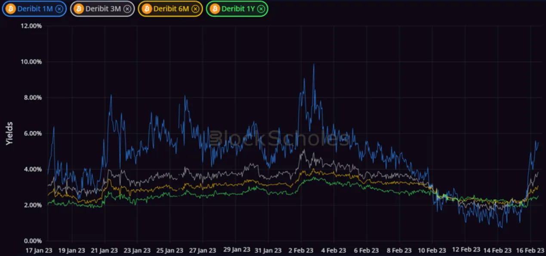Click the 8.00% y-axis label
Image resolution: width=546 pixels, height=256 pixels.
click(x=32, y=98)
